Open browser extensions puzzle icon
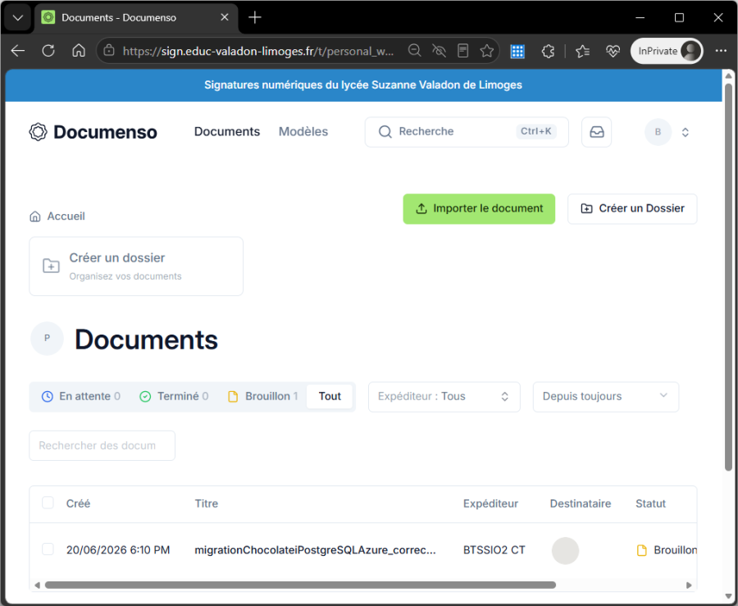 pyautogui.click(x=548, y=51)
